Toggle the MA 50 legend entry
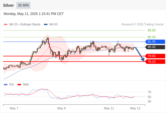The width and height of the screenshot is (166, 113). pyautogui.click(x=51, y=25)
